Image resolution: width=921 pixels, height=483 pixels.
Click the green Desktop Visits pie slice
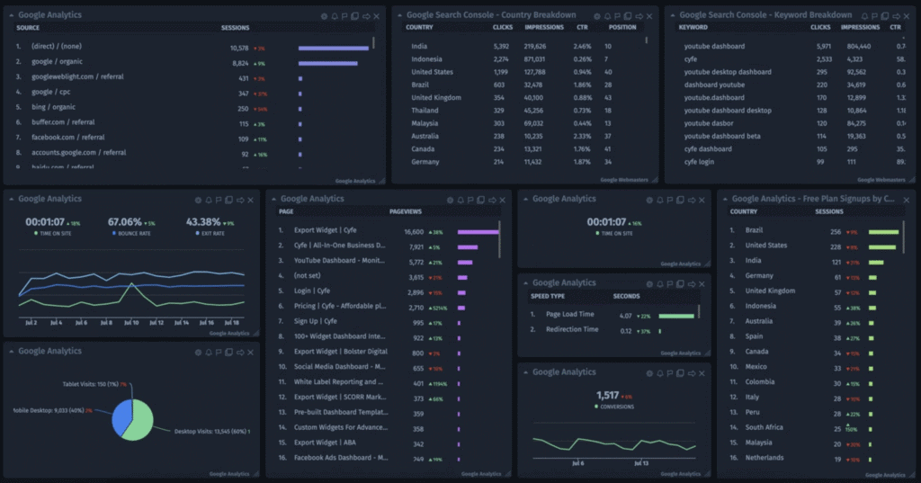coord(142,425)
